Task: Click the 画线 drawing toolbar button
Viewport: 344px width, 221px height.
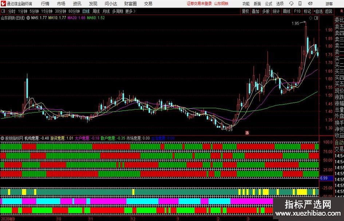Action: (x=286, y=11)
